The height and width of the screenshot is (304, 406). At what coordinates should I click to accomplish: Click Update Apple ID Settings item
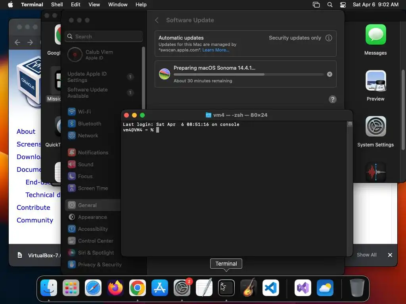(101, 77)
